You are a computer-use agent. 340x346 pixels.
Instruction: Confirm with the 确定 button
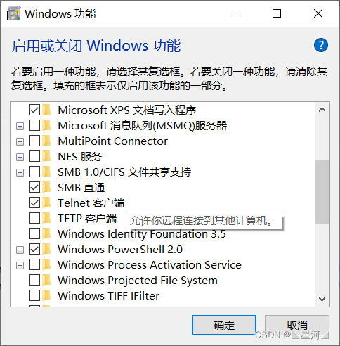[224, 326]
